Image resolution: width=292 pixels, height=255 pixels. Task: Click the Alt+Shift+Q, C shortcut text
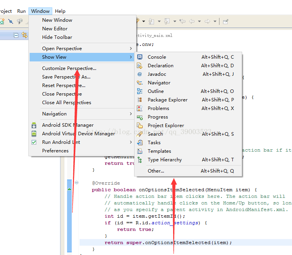(x=218, y=57)
